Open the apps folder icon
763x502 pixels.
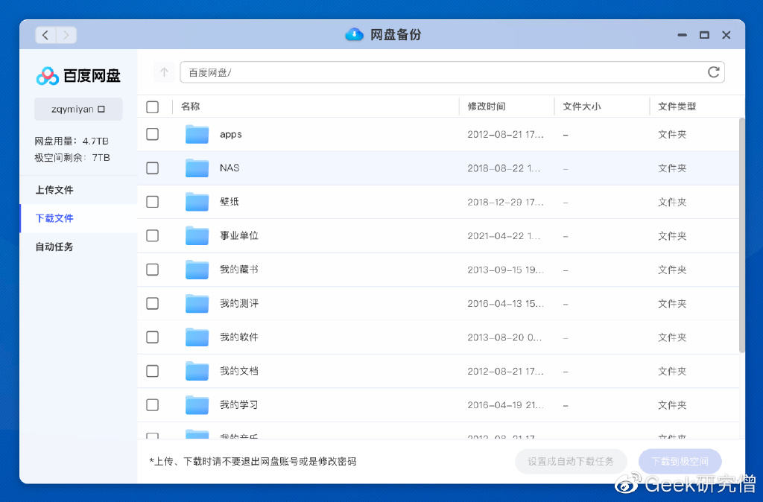coord(197,134)
